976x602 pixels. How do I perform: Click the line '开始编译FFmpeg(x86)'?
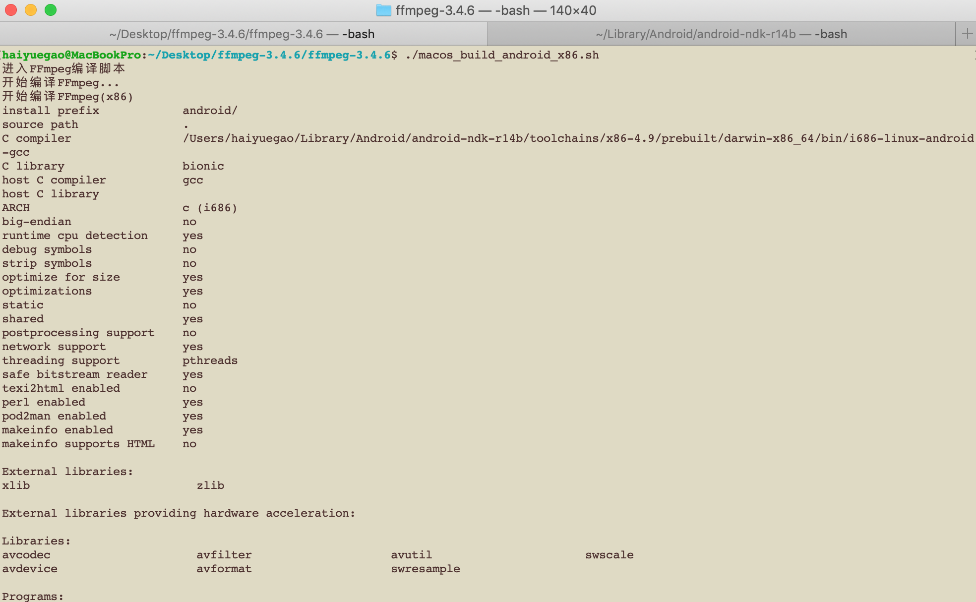coord(67,96)
